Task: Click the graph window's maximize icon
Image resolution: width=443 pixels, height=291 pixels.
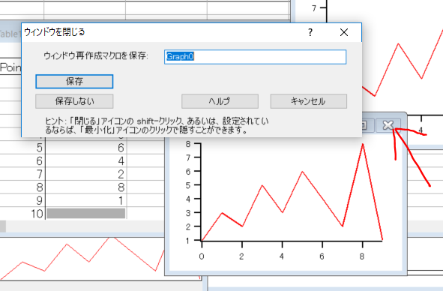Action: pos(366,125)
